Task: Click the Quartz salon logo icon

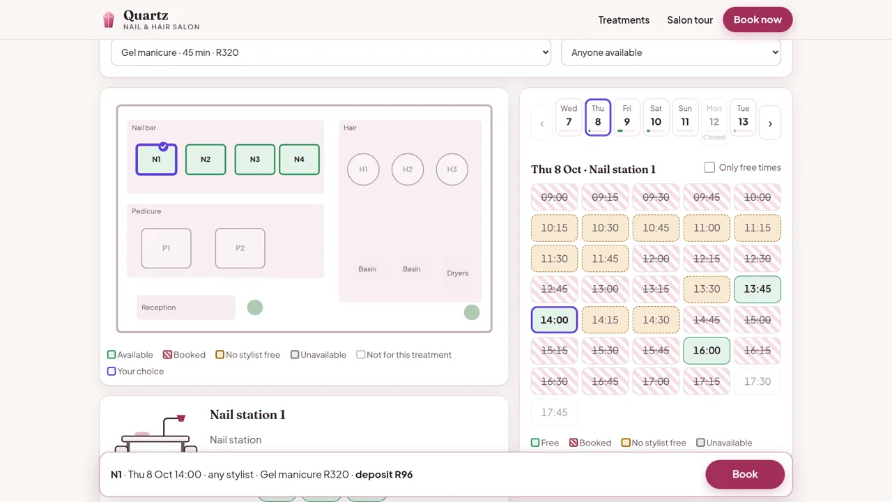Action: pyautogui.click(x=108, y=20)
